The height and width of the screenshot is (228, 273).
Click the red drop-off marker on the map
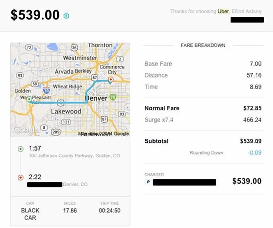tap(110, 79)
